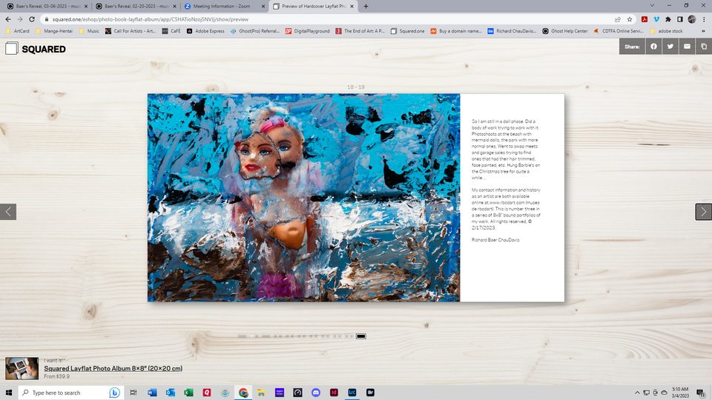Open the Richard ChauDavis bookmark
This screenshot has height=400, width=712.
click(512, 31)
